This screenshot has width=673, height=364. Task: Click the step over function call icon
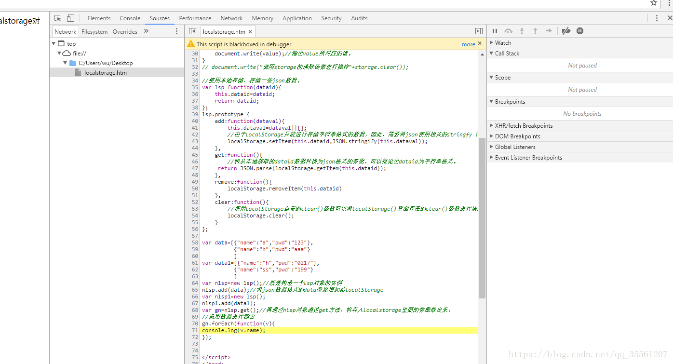[508, 31]
